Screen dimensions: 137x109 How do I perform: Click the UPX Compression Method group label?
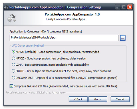pos(28,46)
